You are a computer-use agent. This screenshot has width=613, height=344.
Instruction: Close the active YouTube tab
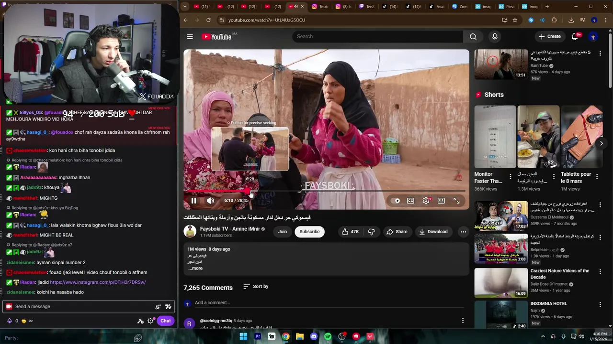click(302, 7)
